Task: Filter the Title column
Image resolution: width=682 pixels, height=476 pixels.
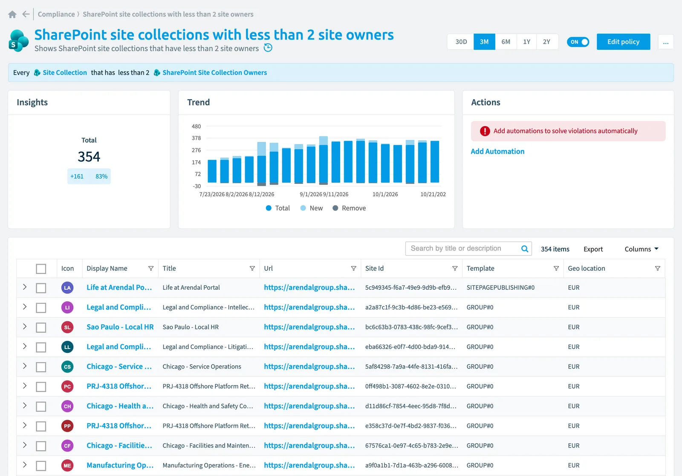Action: pos(252,268)
